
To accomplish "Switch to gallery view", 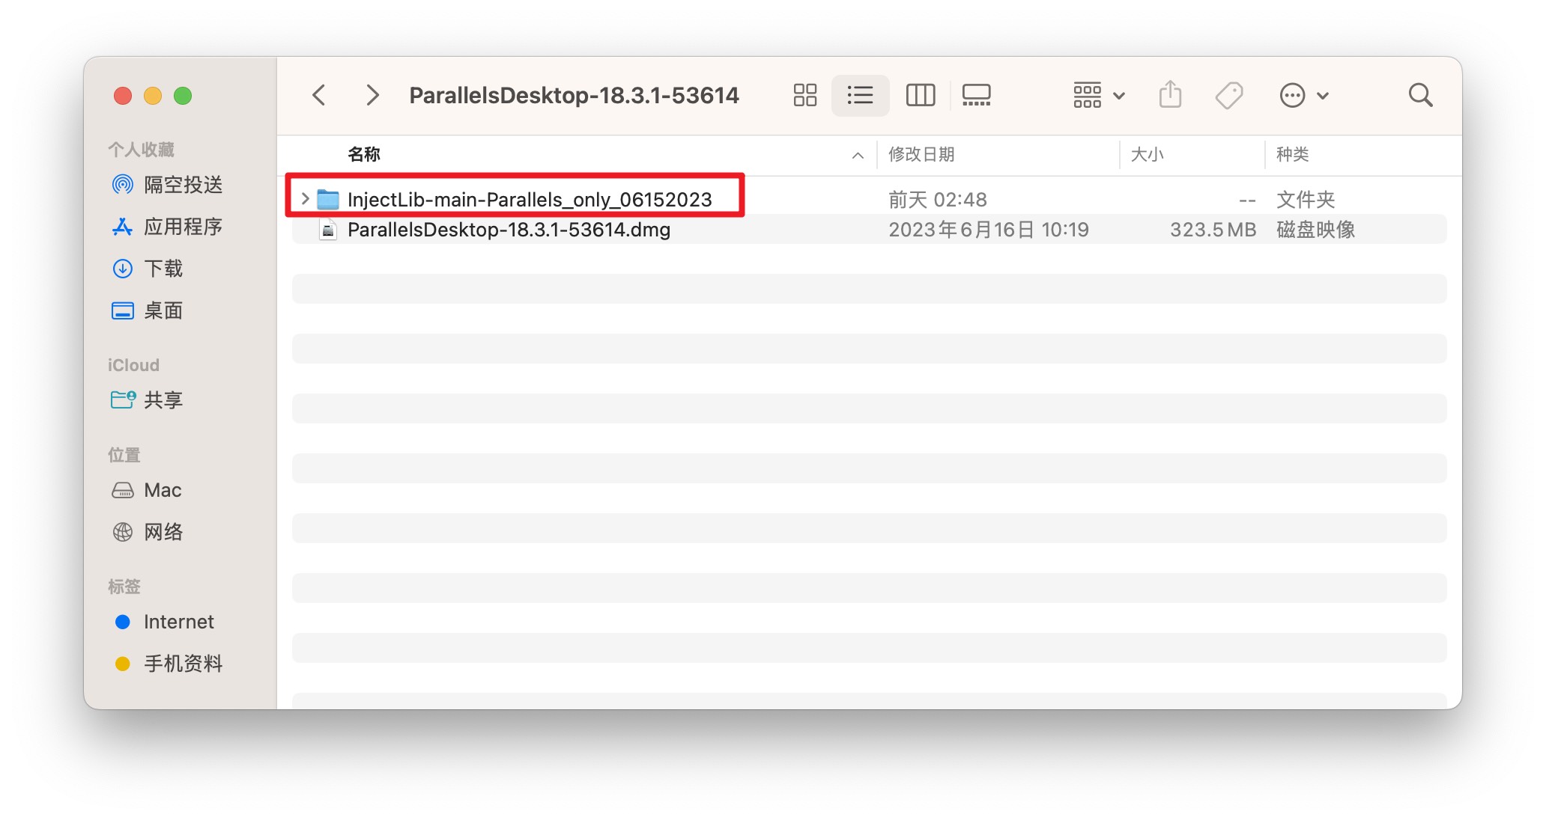I will pos(976,95).
